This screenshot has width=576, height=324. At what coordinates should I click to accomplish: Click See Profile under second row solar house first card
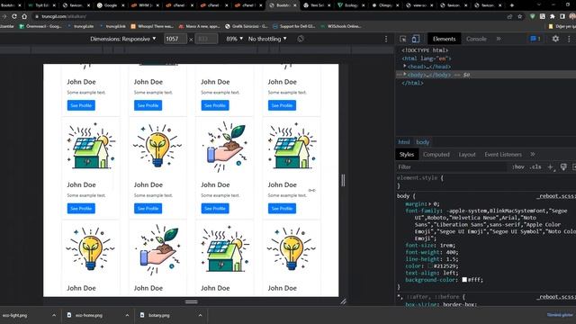tap(81, 208)
